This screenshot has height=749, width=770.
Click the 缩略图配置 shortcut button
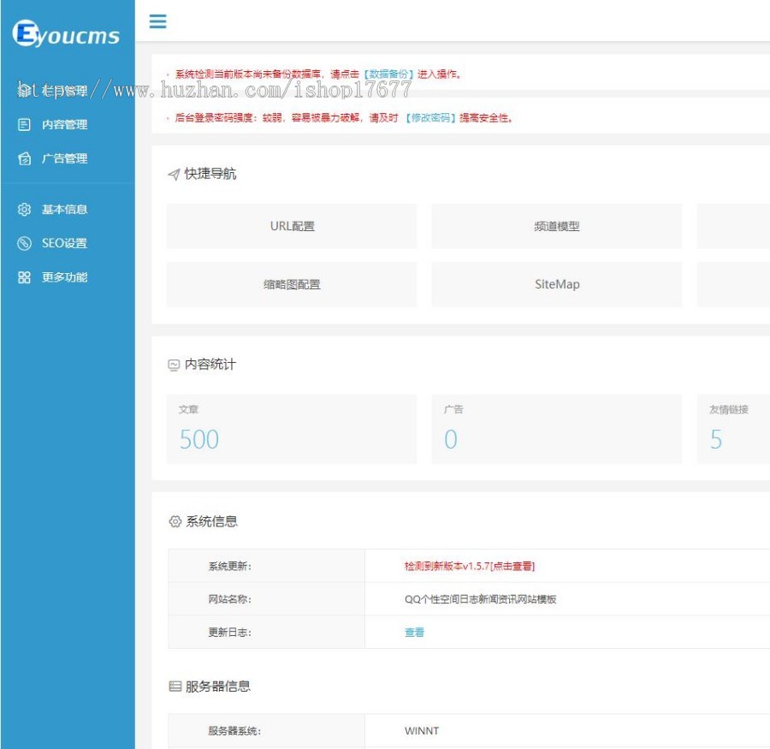(292, 284)
